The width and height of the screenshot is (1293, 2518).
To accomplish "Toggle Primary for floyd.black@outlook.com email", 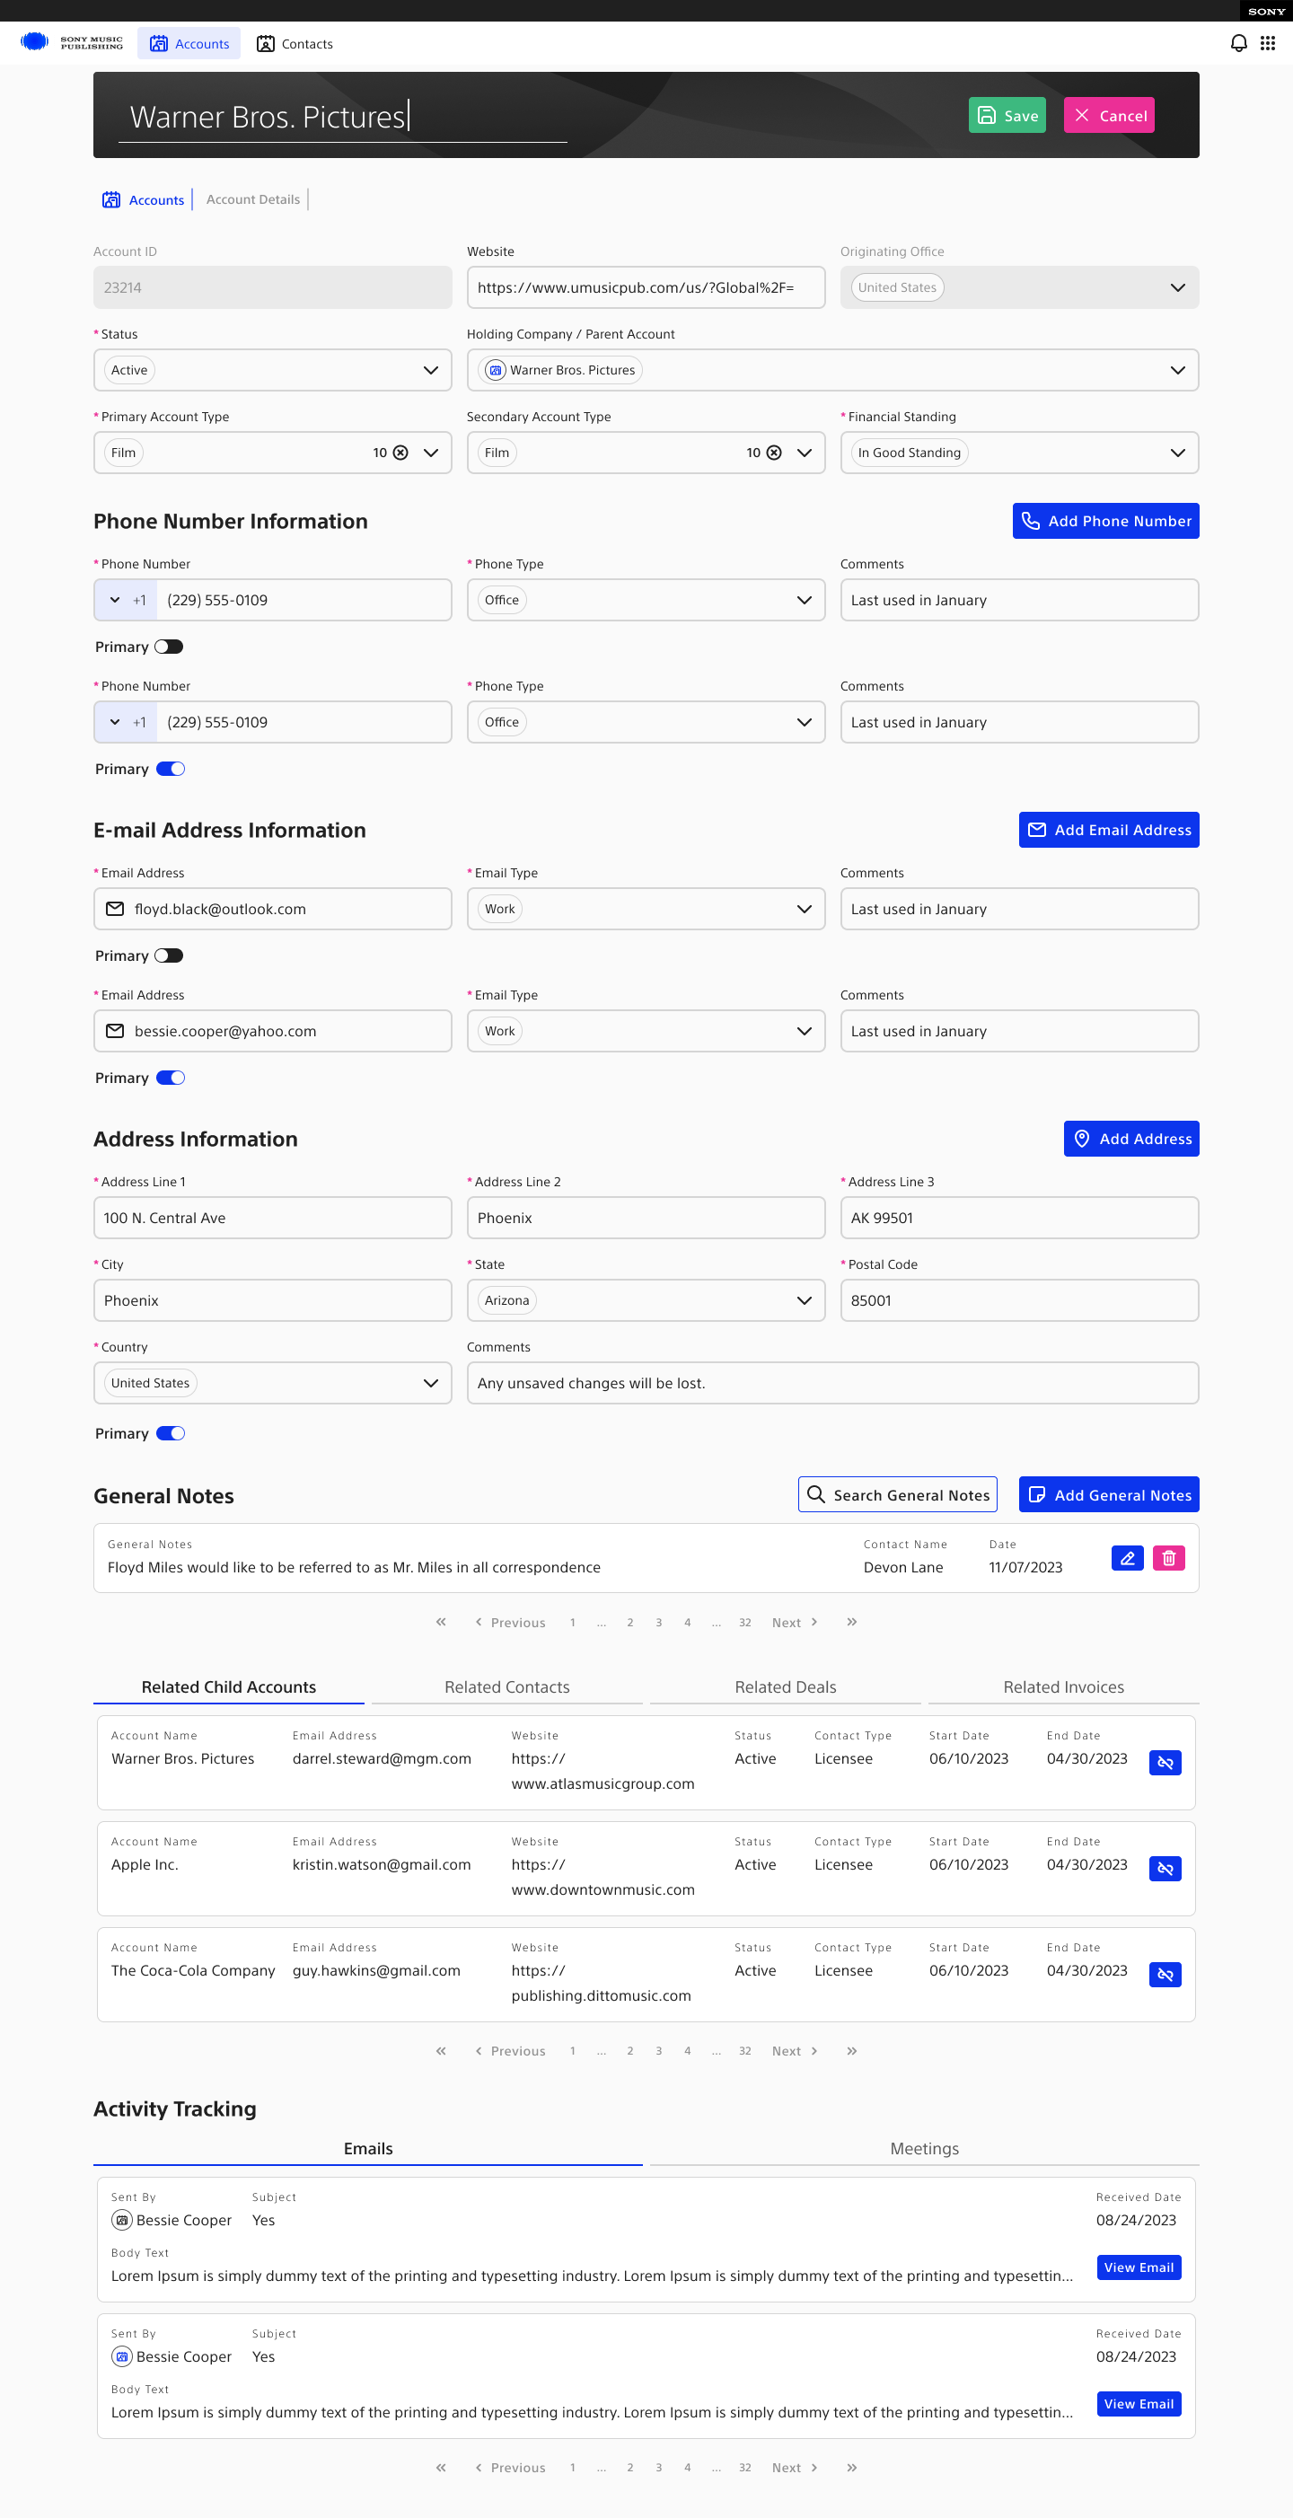I will (169, 956).
